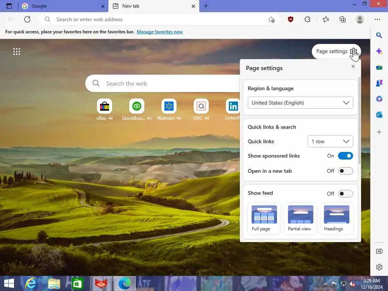Viewport: 388px width, 291px height.
Task: Open the QVC quick link
Action: point(201,110)
